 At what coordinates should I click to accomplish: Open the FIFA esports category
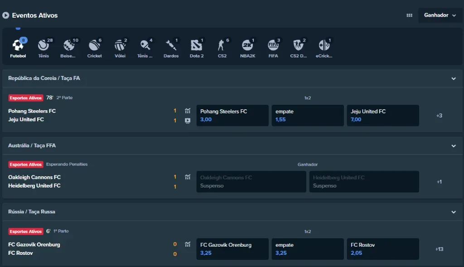tap(273, 45)
